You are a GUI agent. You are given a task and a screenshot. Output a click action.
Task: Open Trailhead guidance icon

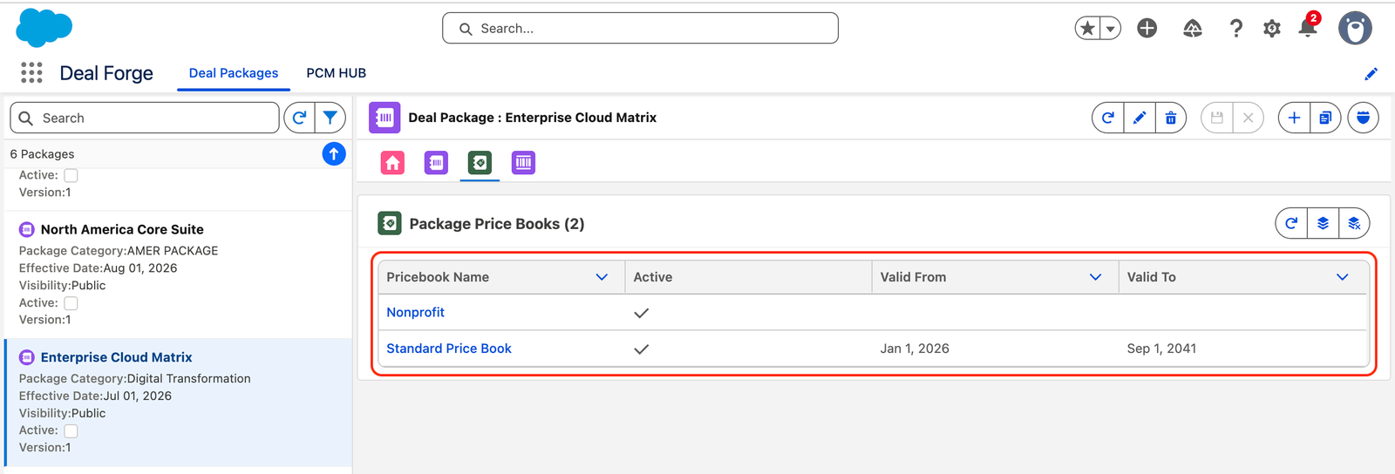pos(1193,29)
